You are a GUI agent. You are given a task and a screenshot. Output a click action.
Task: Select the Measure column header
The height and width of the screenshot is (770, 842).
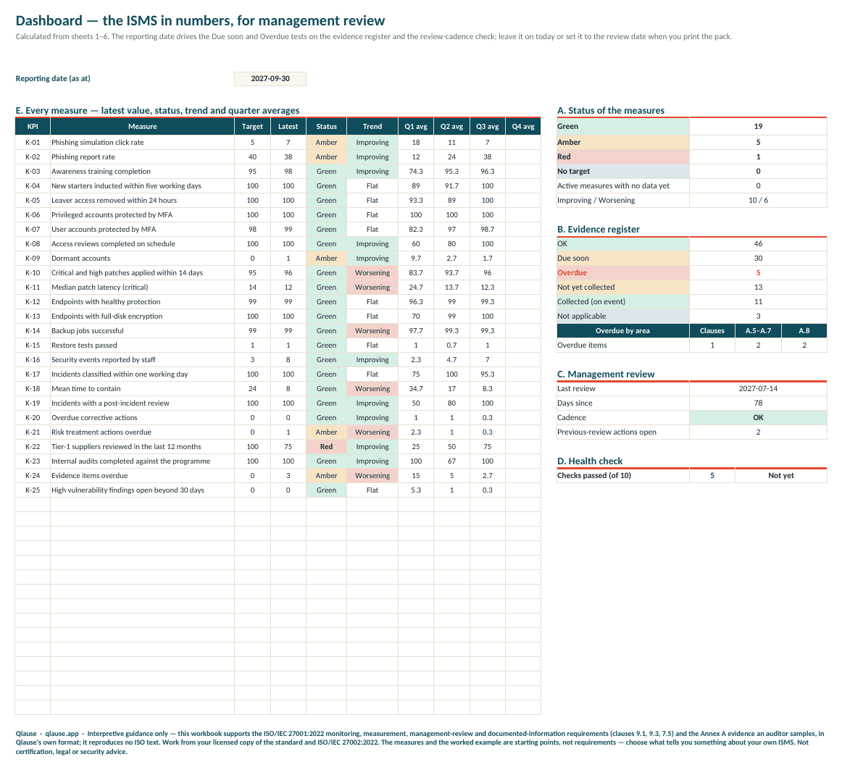pos(142,126)
